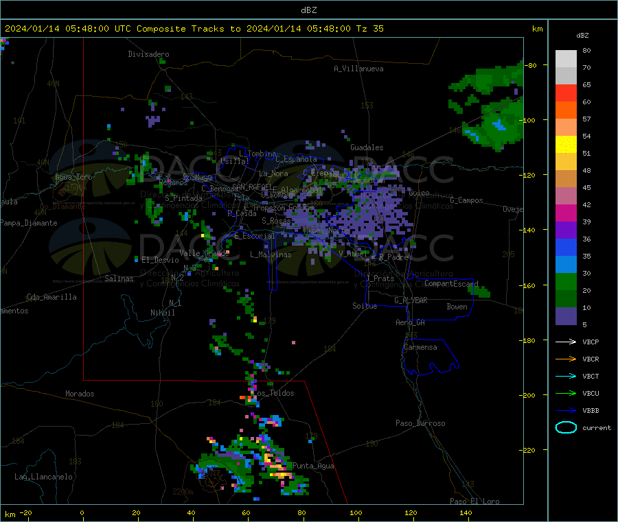This screenshot has height=522, width=618.
Task: Click the Carmensa map label
Action: click(420, 347)
